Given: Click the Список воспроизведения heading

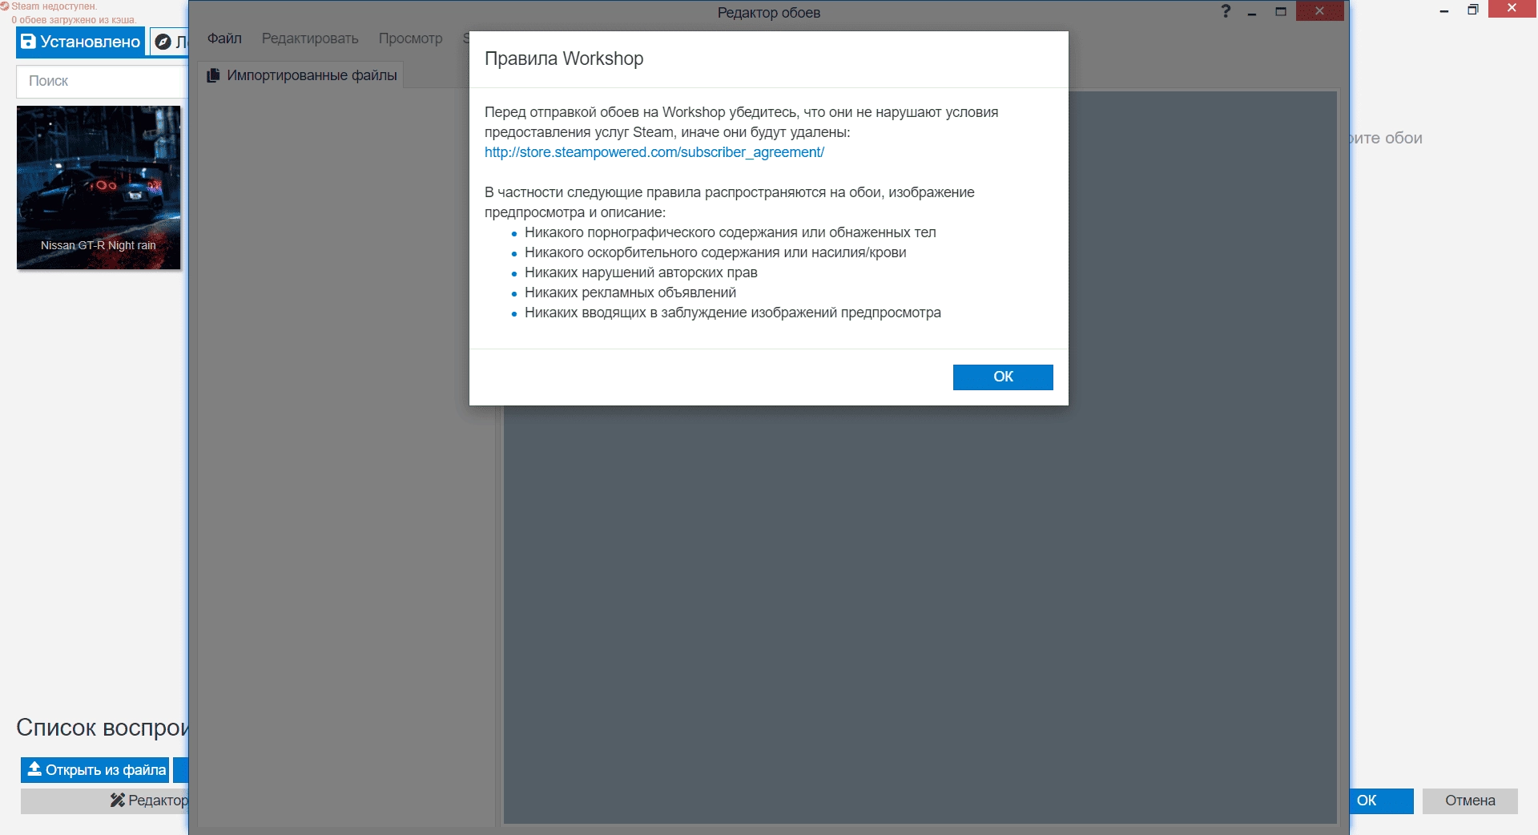Looking at the screenshot, I should pyautogui.click(x=103, y=728).
